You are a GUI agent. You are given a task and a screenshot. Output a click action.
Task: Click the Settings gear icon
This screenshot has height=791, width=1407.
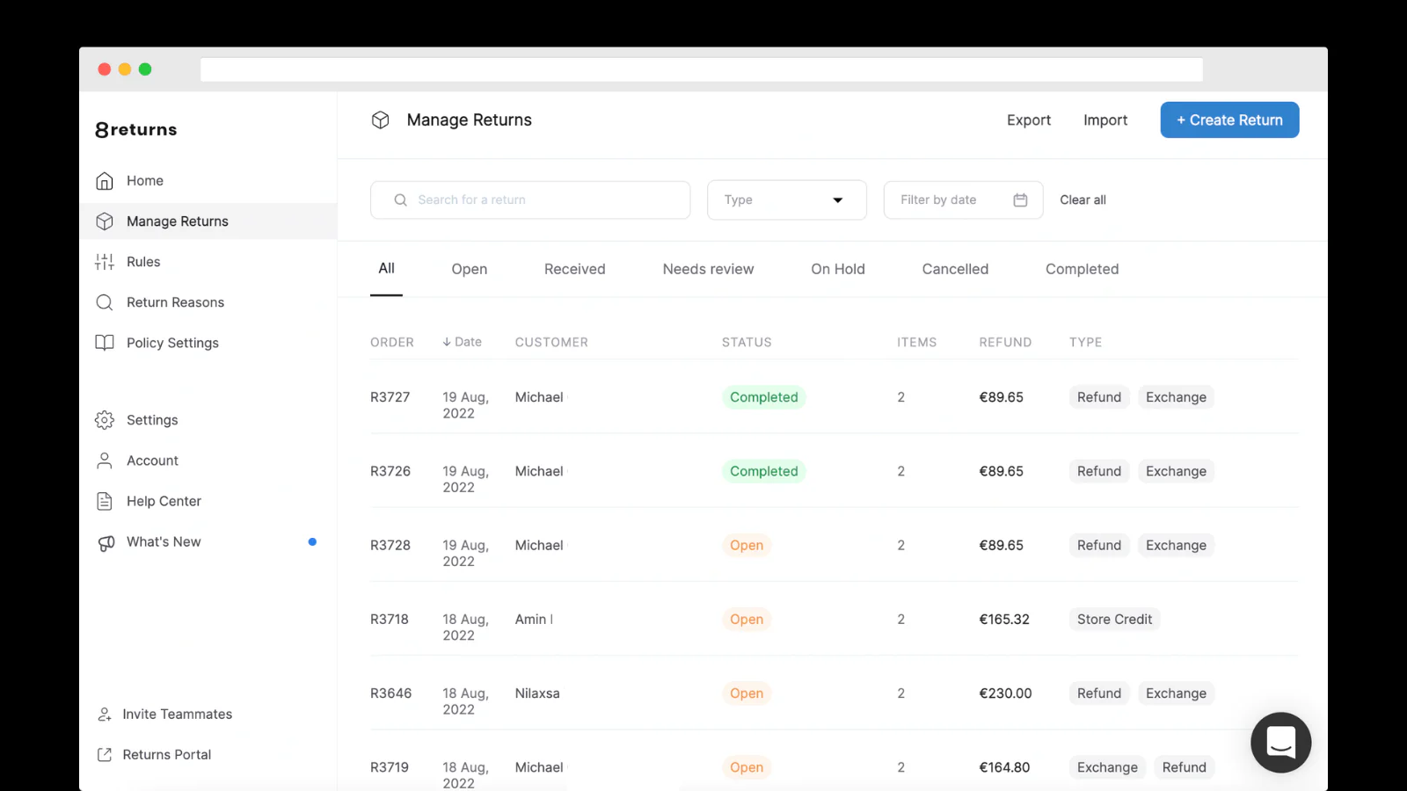pos(105,420)
